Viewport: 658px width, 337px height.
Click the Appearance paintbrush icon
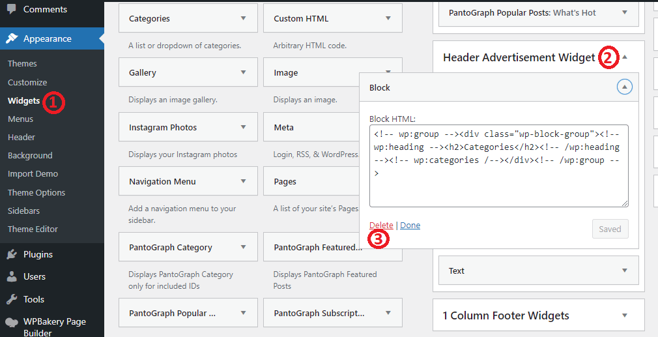(x=12, y=38)
